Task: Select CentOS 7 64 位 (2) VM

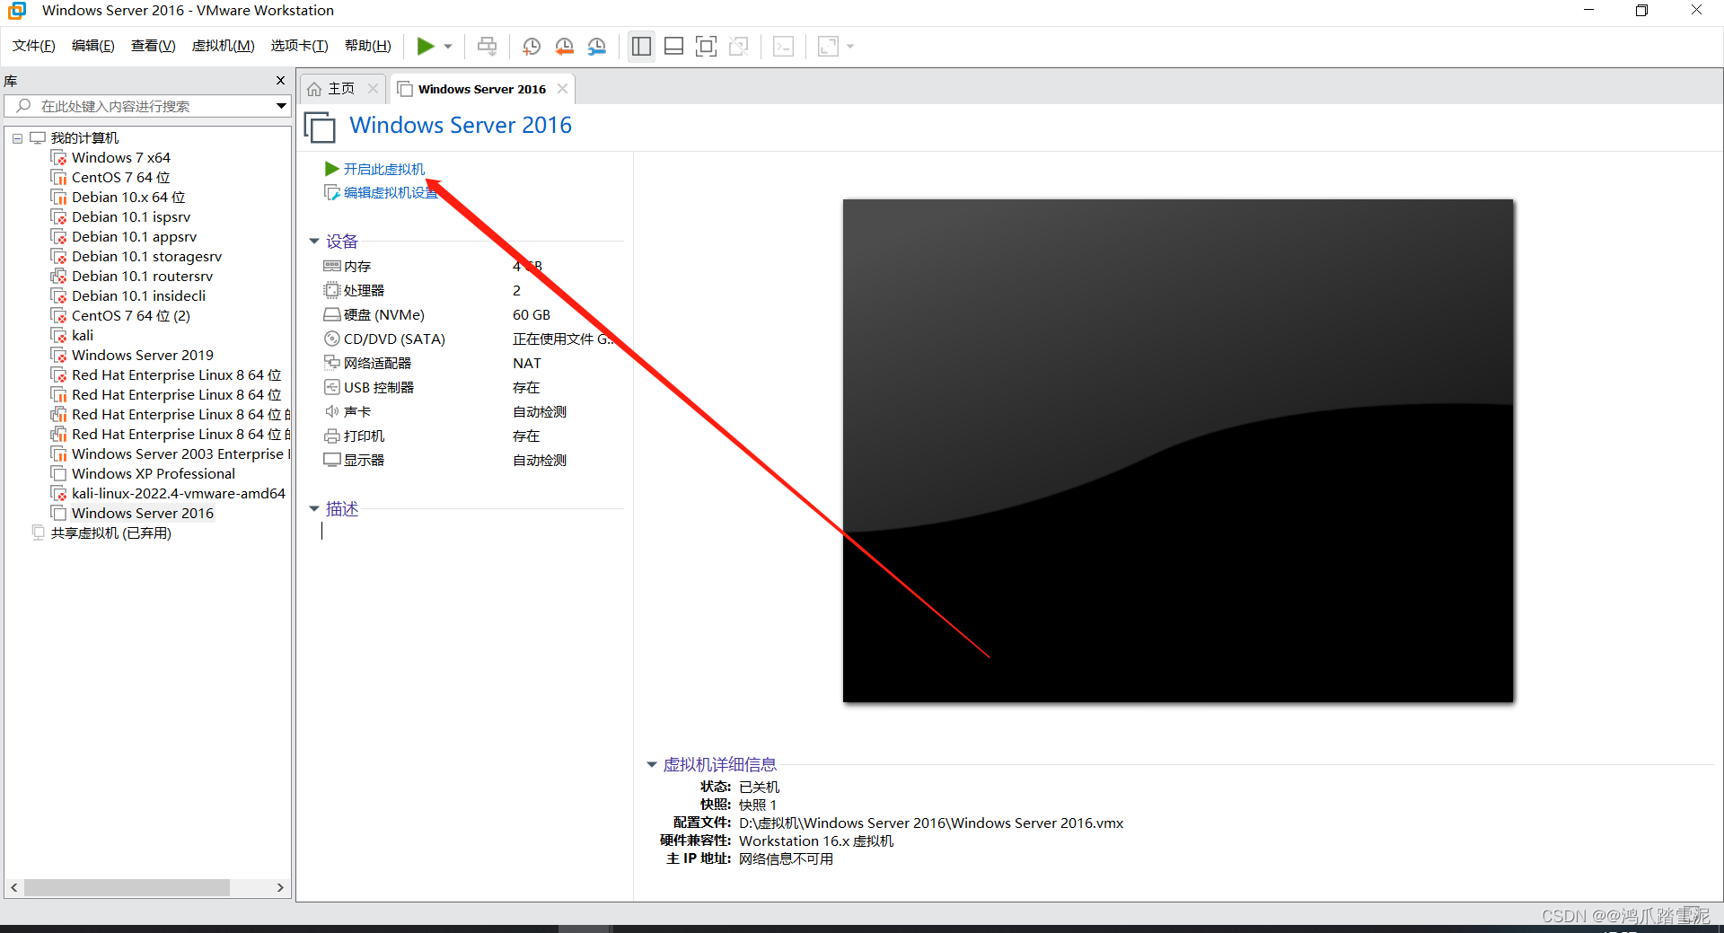Action: click(x=130, y=316)
